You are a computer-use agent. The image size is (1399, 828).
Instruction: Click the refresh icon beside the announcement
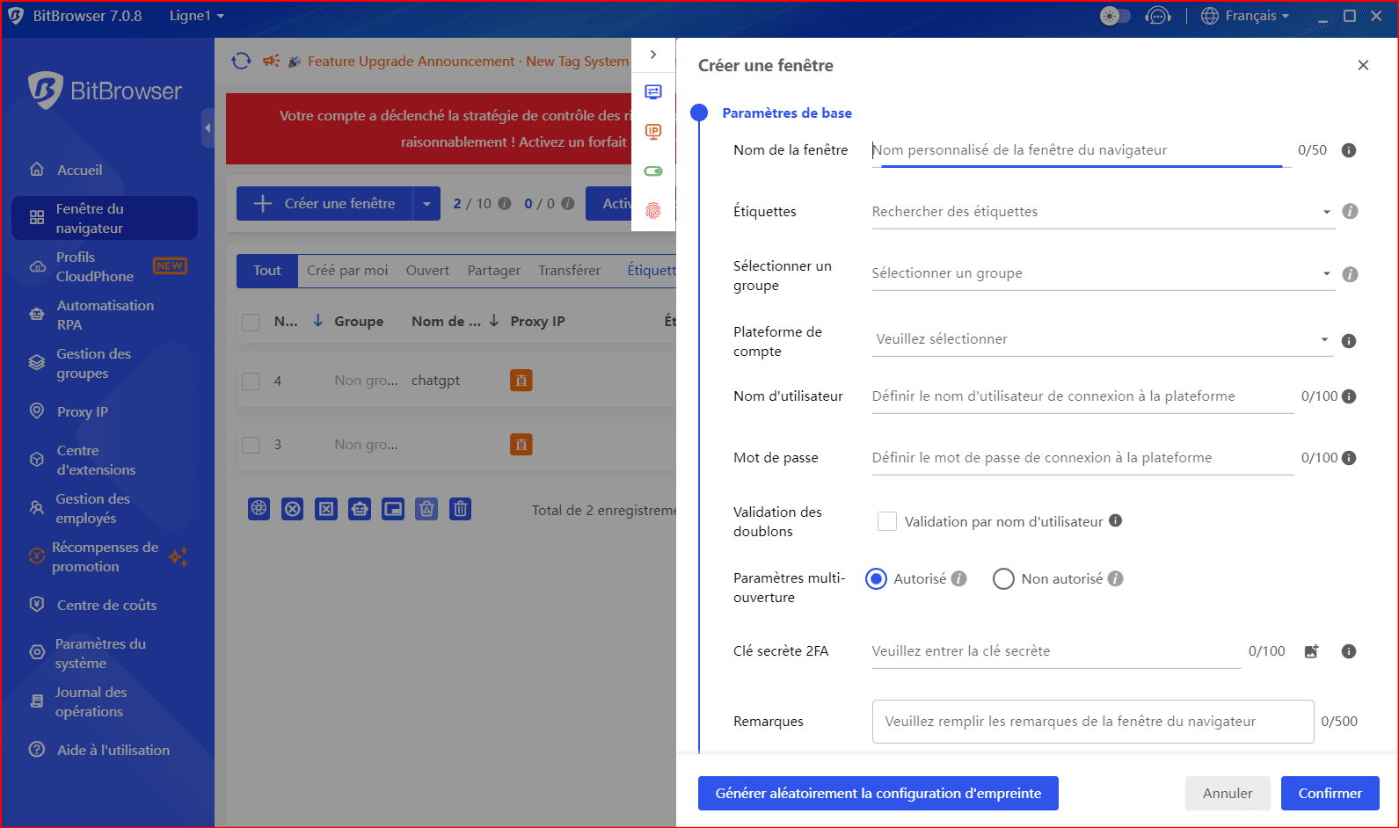pos(241,61)
